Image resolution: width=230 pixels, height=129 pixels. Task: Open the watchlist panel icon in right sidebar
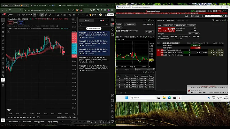coord(112,20)
